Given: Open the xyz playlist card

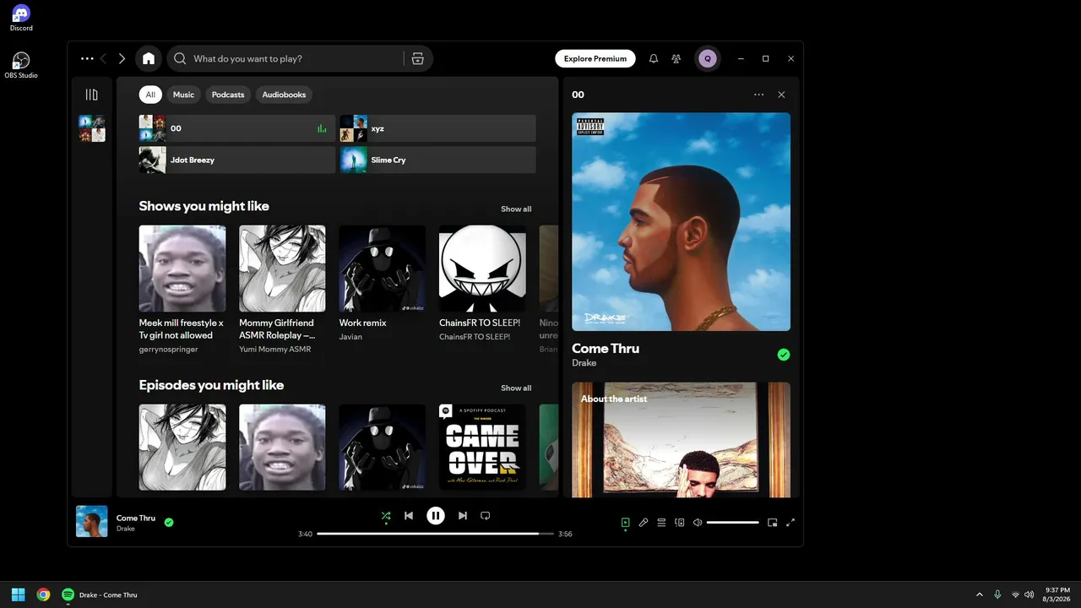Looking at the screenshot, I should click(437, 128).
